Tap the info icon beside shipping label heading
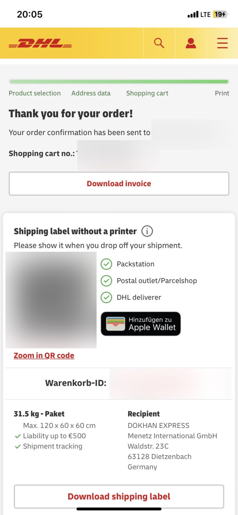Viewport: 238px width, 515px height. click(x=147, y=231)
